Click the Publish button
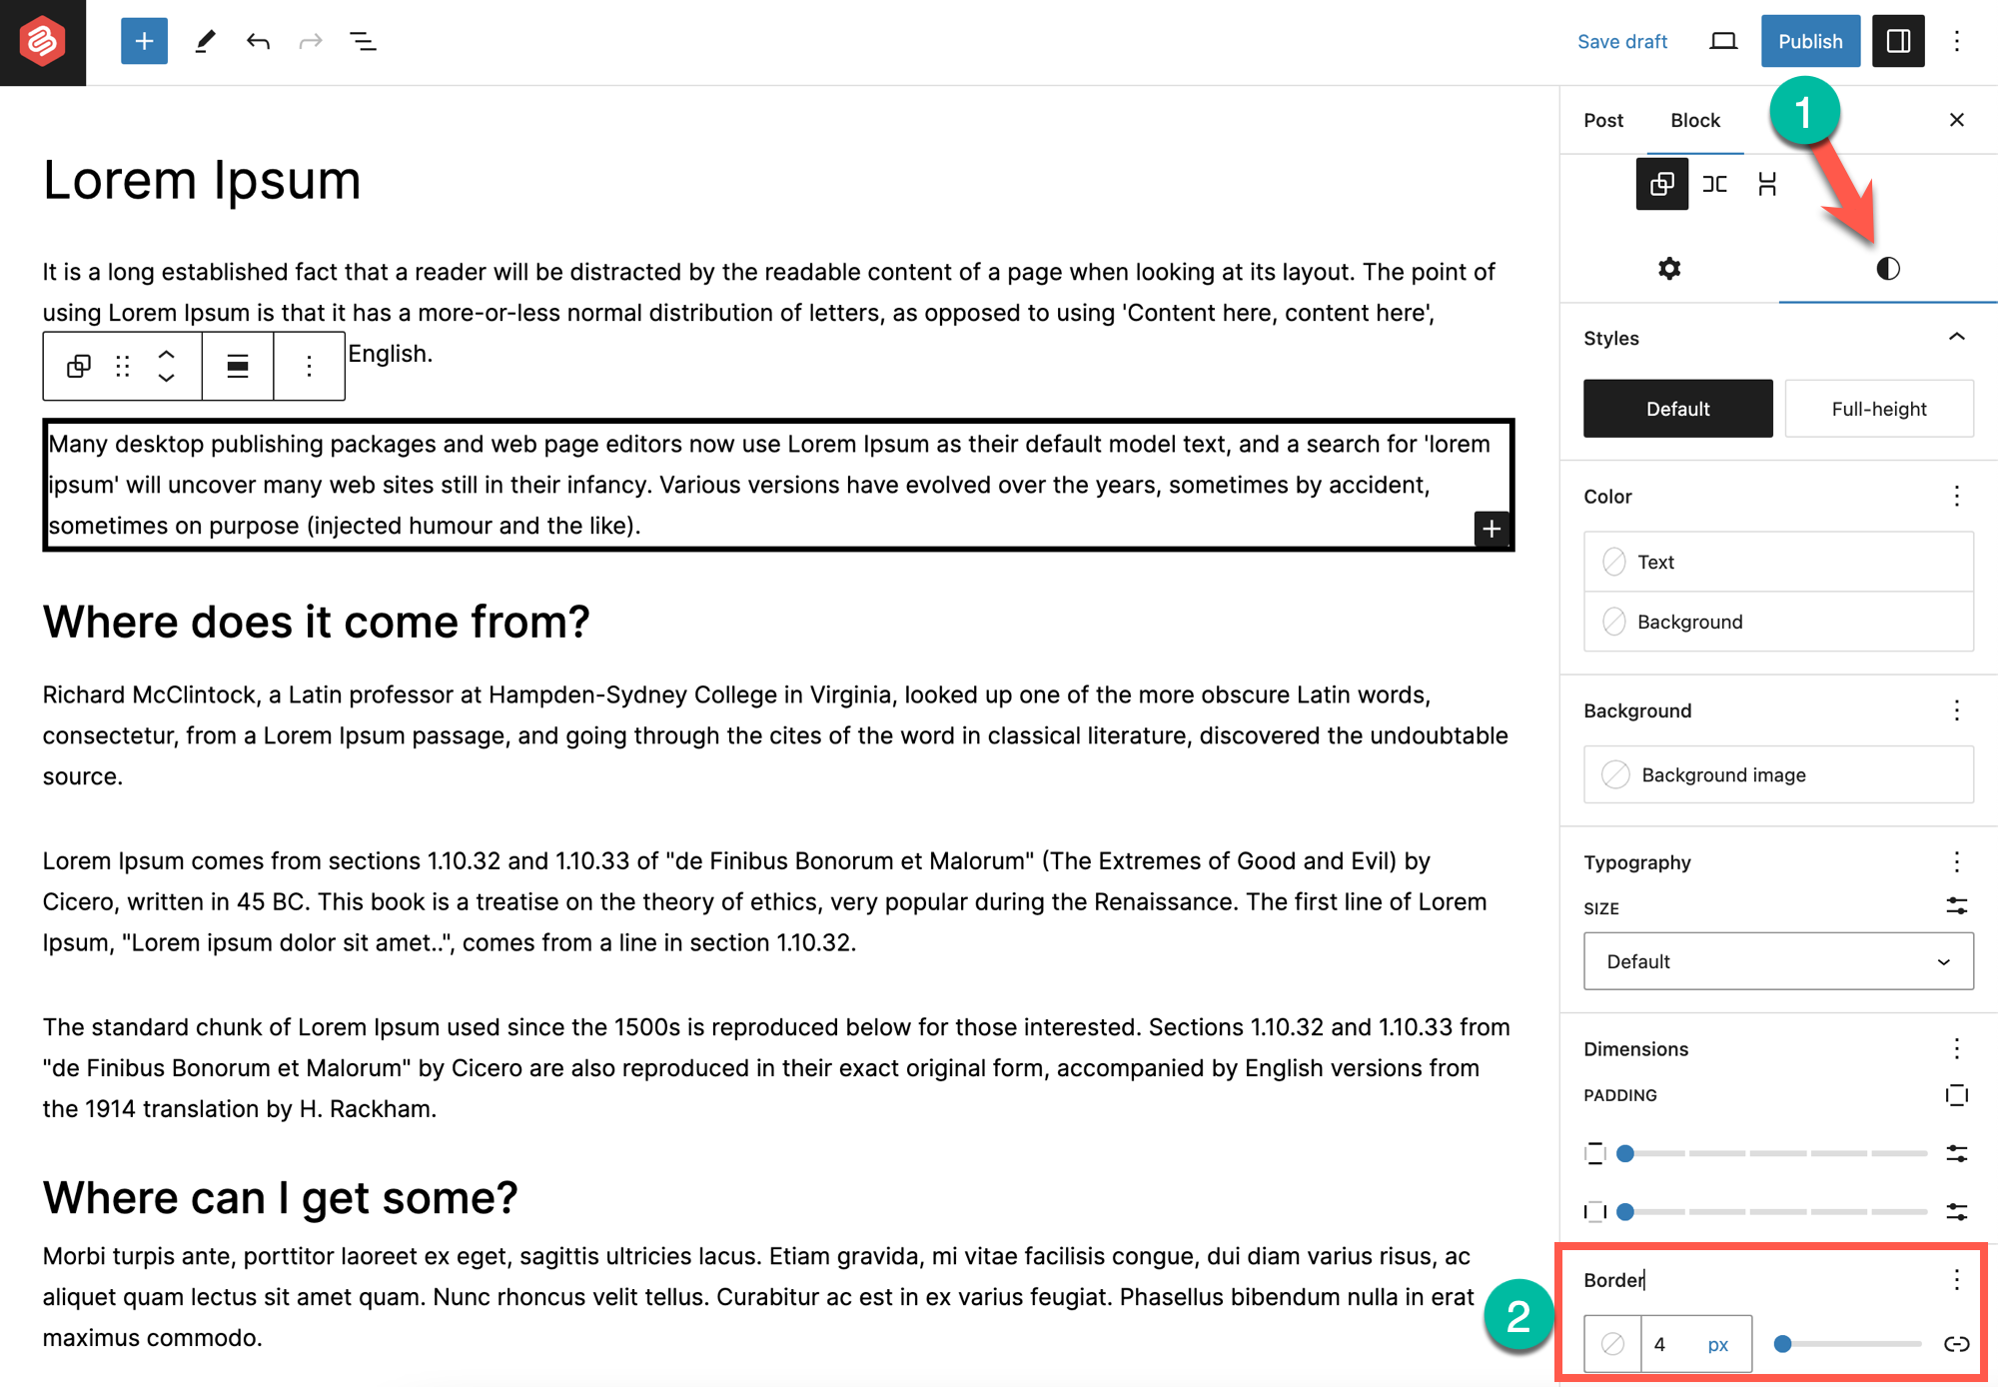This screenshot has width=1998, height=1389. click(1810, 41)
